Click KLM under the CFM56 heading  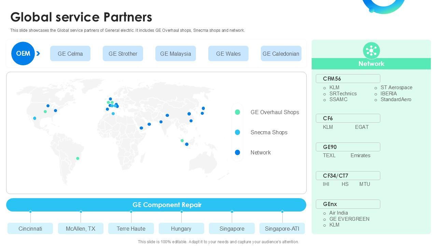[x=334, y=87]
